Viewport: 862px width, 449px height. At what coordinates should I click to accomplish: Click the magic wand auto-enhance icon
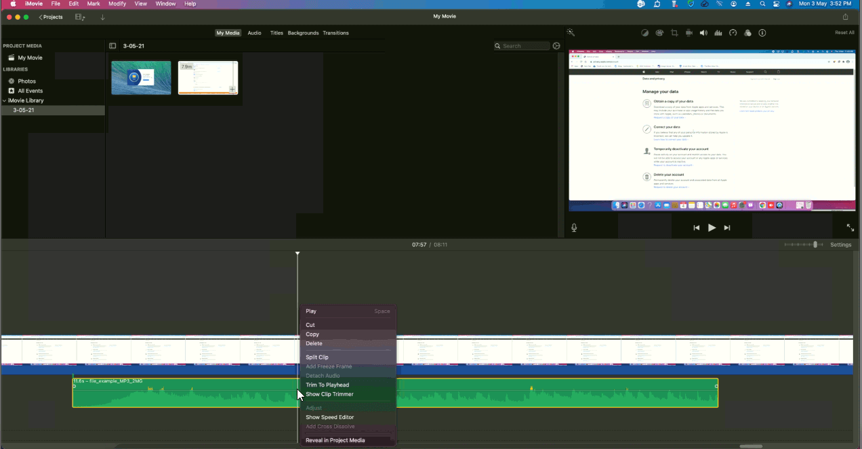click(571, 33)
